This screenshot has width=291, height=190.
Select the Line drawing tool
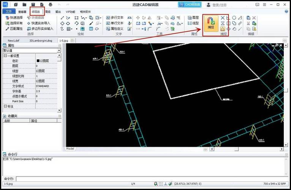coord(62,18)
